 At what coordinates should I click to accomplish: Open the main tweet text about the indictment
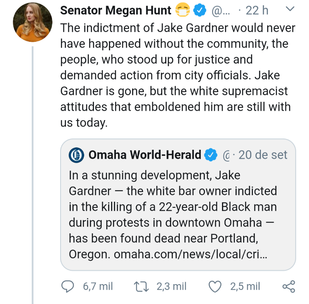177,75
